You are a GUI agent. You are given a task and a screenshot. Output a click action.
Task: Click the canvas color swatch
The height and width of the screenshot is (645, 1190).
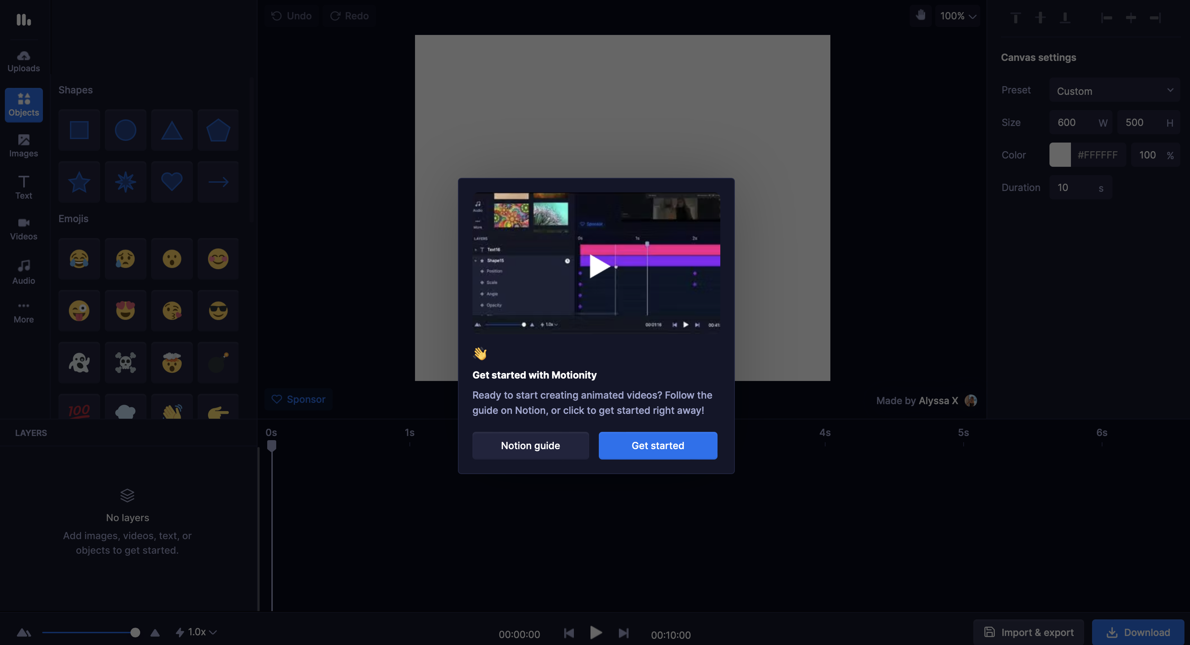(1060, 155)
